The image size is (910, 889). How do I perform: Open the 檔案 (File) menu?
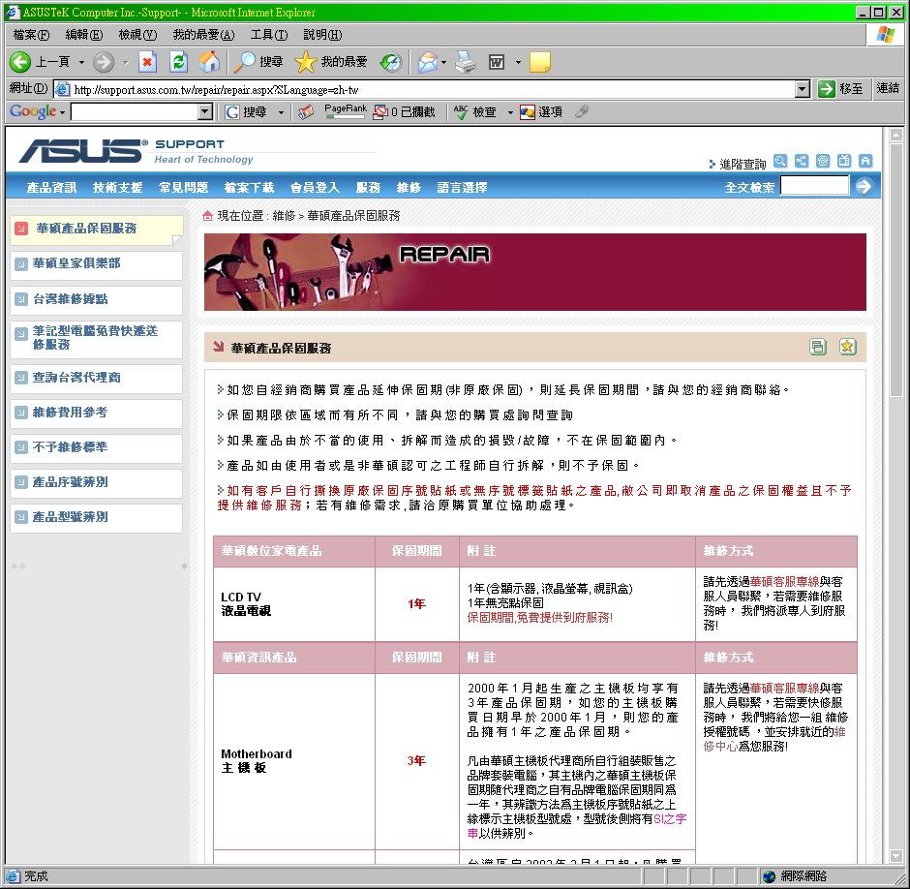31,35
